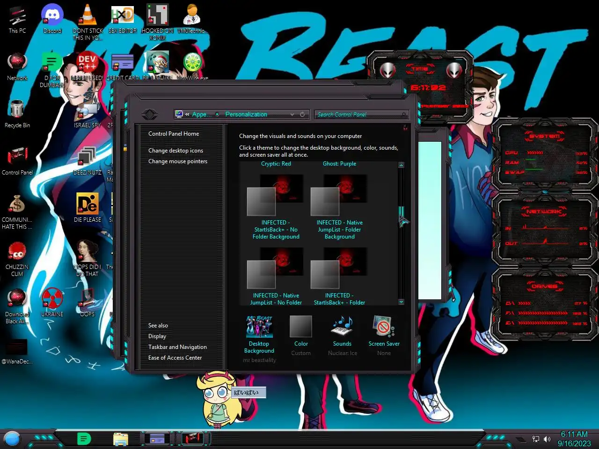Open the Network desktop icon

pos(17,67)
